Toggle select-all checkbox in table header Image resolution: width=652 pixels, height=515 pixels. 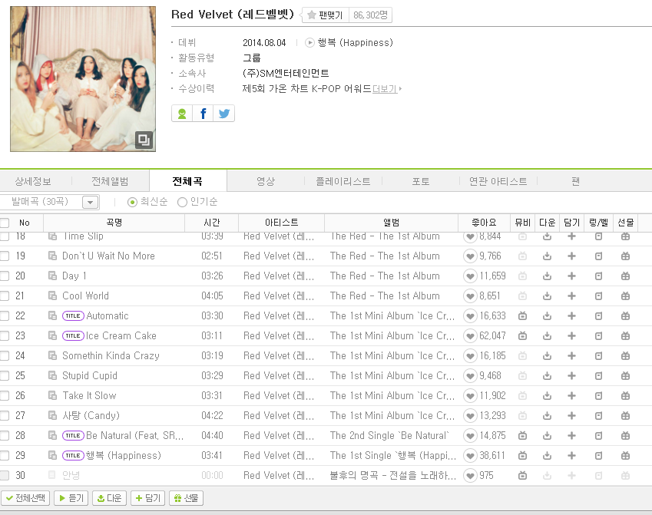click(x=5, y=223)
